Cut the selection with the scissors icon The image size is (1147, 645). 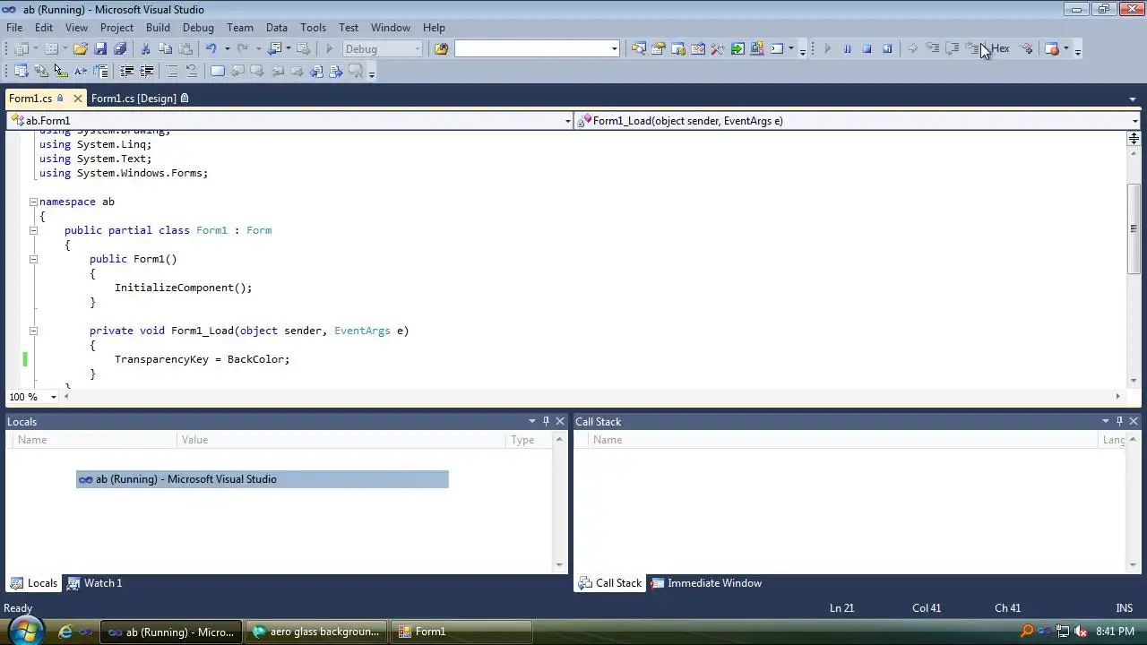(x=145, y=48)
